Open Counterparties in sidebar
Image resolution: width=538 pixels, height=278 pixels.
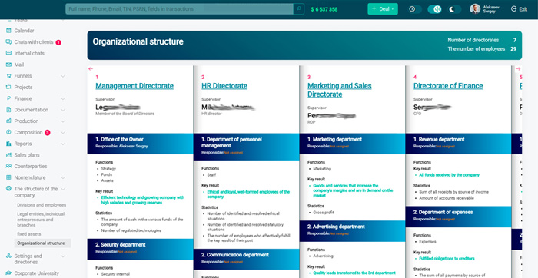coord(31,167)
